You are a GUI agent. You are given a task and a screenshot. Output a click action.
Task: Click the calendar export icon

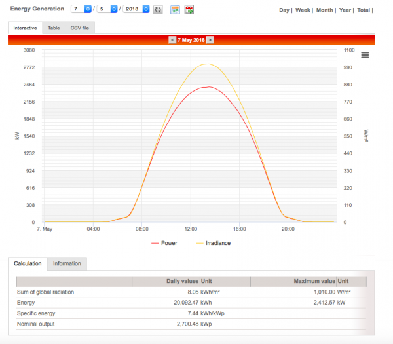[189, 10]
